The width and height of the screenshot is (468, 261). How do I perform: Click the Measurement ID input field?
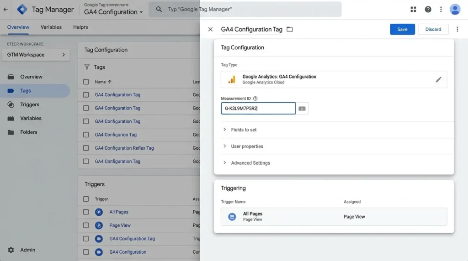(x=258, y=109)
